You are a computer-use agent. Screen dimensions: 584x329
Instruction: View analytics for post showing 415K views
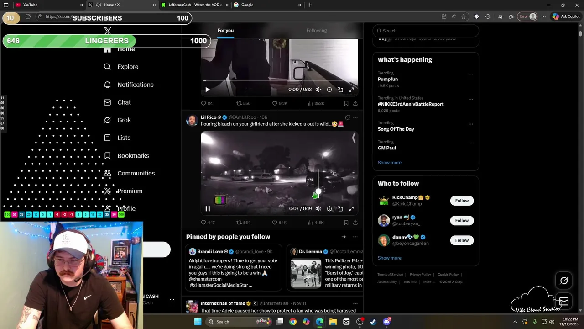316,223
